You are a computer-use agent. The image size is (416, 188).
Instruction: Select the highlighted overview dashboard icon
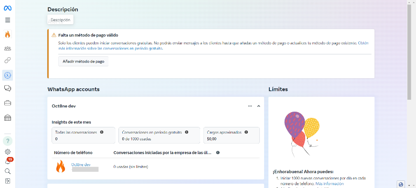click(x=8, y=75)
